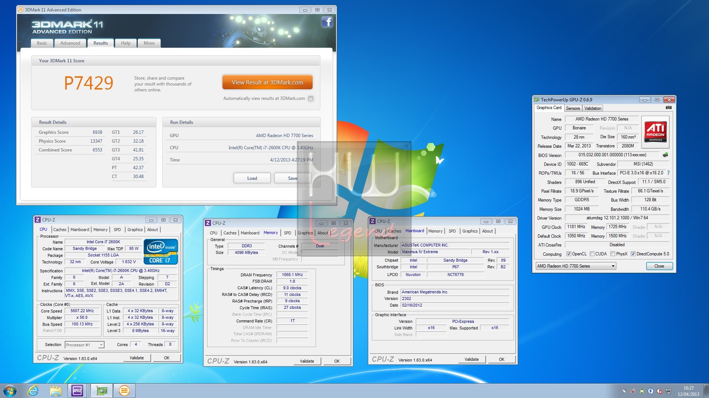The image size is (709, 398).
Task: Click the Multiplier value x 56.0
Action: tap(82, 318)
